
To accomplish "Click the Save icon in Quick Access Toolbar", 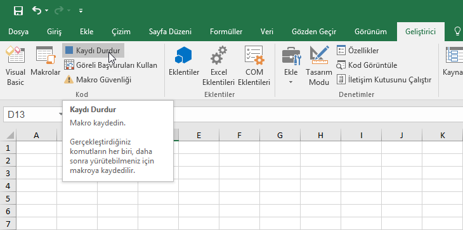I will [x=18, y=11].
